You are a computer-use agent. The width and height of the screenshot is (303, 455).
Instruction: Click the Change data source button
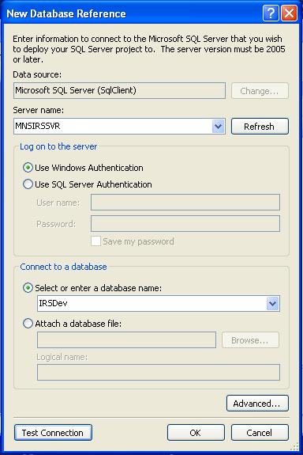[x=260, y=91]
